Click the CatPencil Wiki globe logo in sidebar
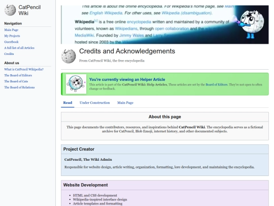This screenshot has height=206, width=274. [x=10, y=10]
